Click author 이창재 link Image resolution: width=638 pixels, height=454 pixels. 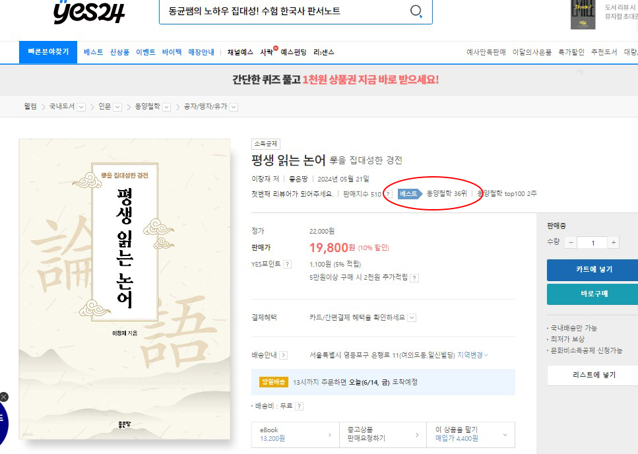tap(262, 179)
